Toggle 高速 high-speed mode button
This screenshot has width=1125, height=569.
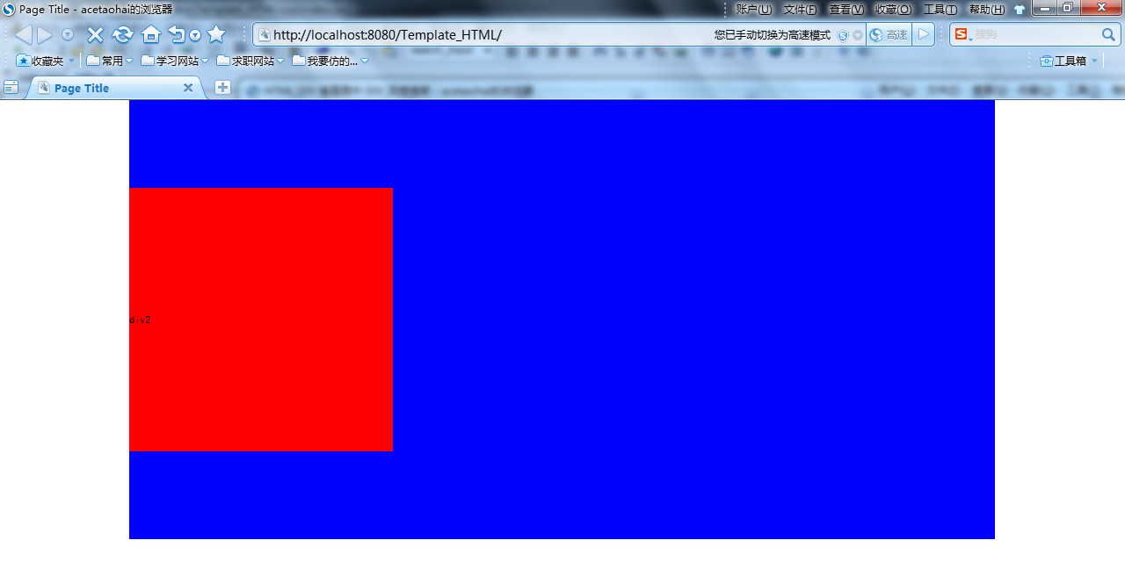pos(889,35)
